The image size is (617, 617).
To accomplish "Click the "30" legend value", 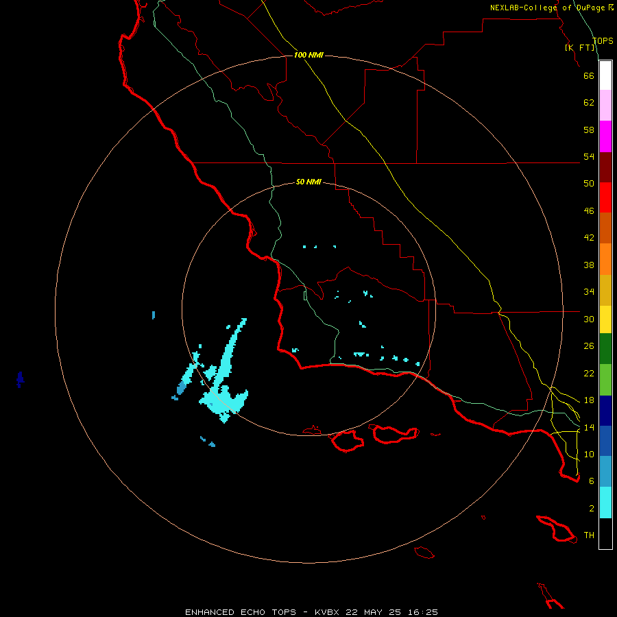I will click(589, 319).
